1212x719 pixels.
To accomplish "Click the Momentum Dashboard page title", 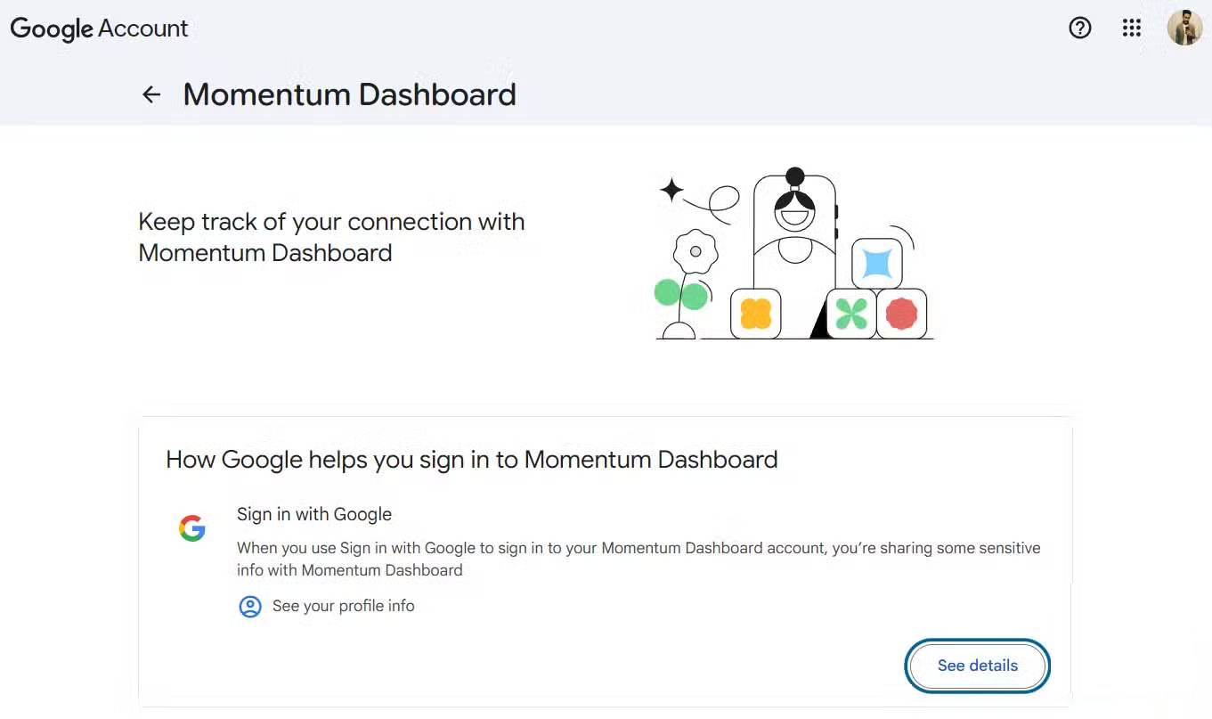I will point(349,94).
